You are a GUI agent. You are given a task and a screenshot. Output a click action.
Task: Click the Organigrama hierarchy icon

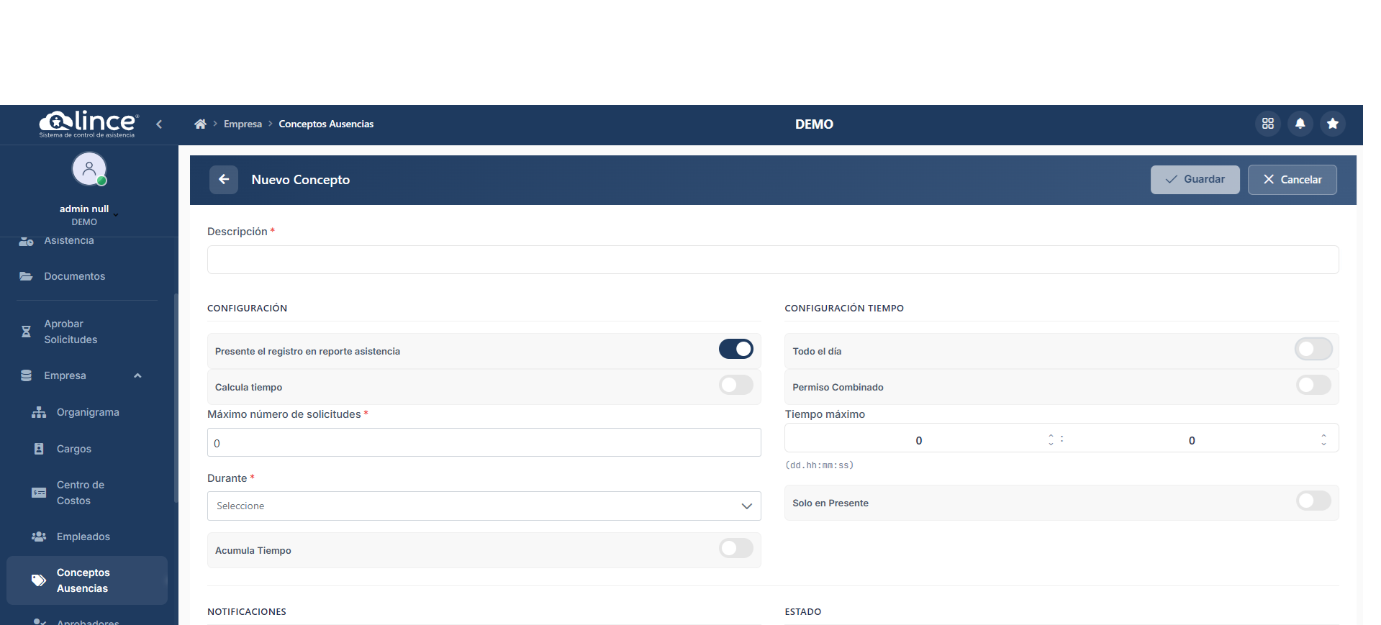39,413
